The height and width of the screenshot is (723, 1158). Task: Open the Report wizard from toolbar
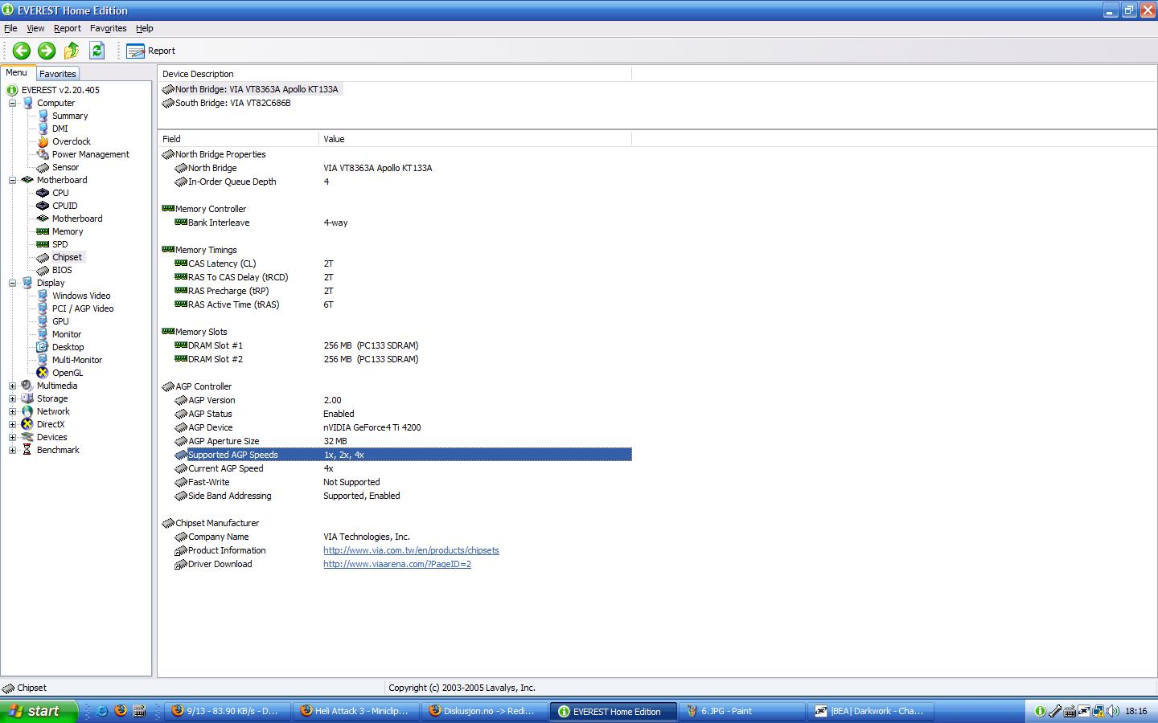coord(150,51)
